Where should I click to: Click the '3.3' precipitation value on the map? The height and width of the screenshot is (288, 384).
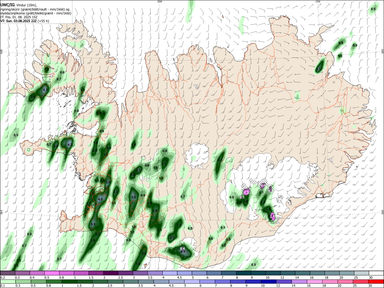[319, 69]
